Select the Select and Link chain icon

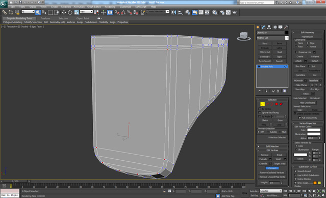click(5, 12)
